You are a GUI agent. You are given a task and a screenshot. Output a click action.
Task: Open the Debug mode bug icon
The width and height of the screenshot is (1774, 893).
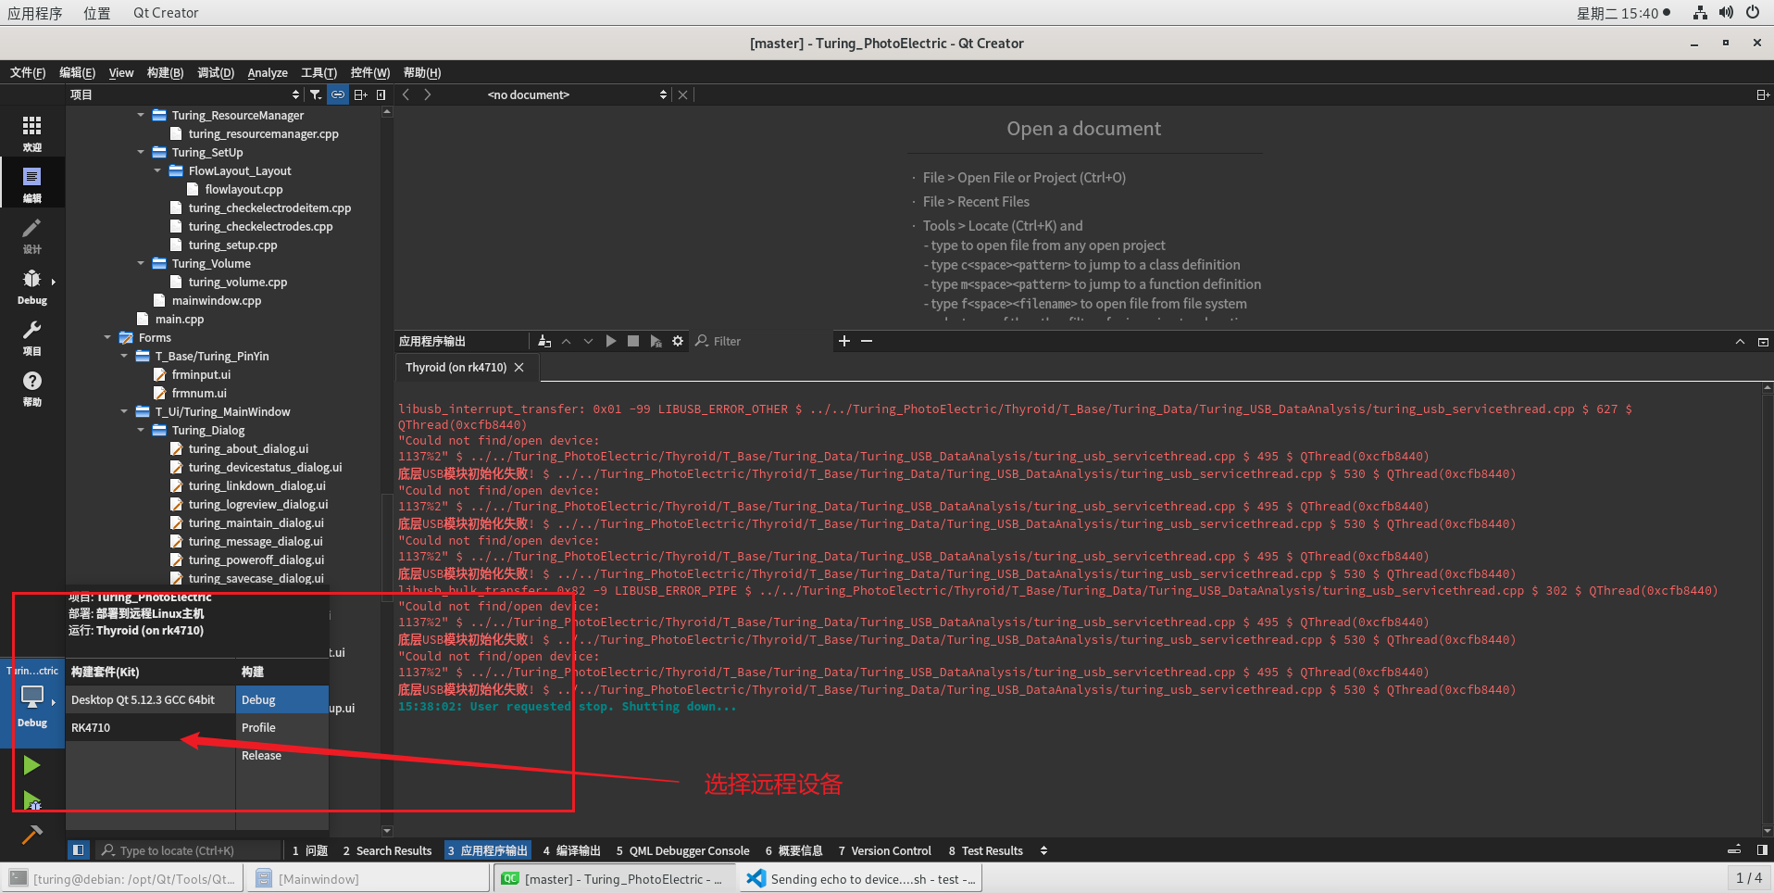31,285
